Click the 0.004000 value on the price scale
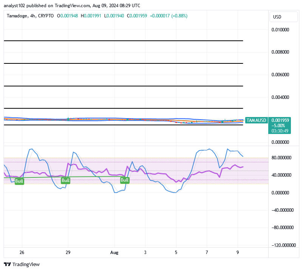303x271 pixels. (281, 97)
